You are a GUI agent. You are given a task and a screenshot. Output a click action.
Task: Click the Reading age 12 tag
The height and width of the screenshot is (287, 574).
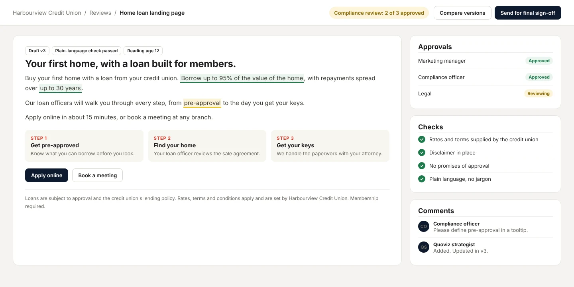click(143, 51)
